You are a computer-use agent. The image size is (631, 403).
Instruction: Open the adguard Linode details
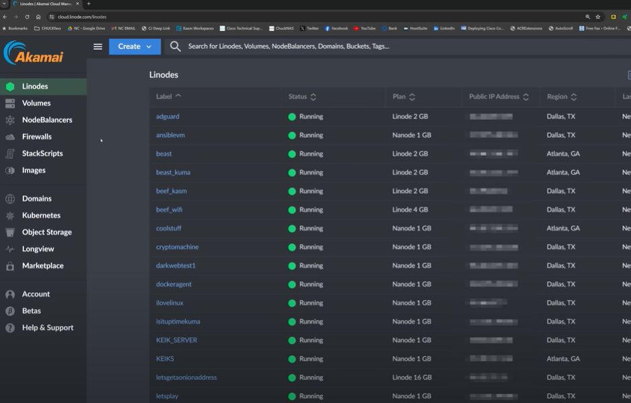click(168, 116)
